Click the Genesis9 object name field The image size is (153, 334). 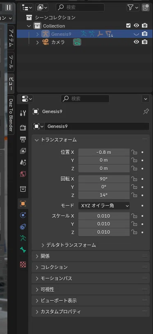(x=97, y=126)
